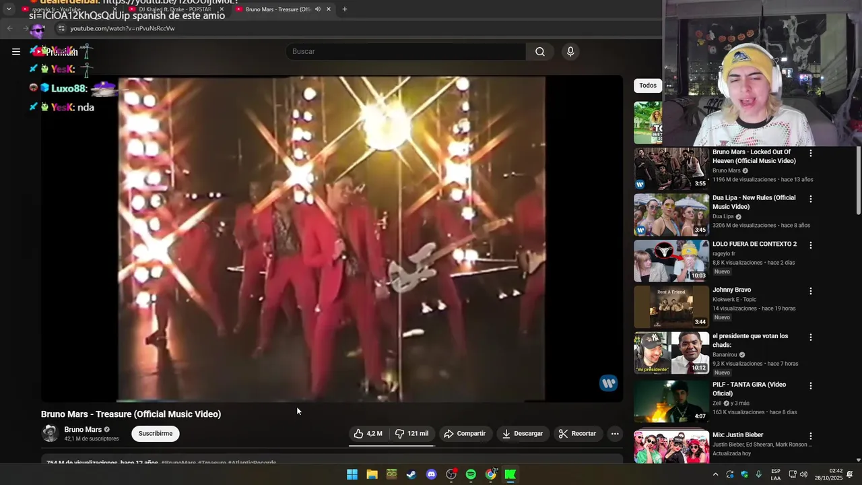Open Steam from the taskbar
Image resolution: width=862 pixels, height=485 pixels.
[411, 474]
